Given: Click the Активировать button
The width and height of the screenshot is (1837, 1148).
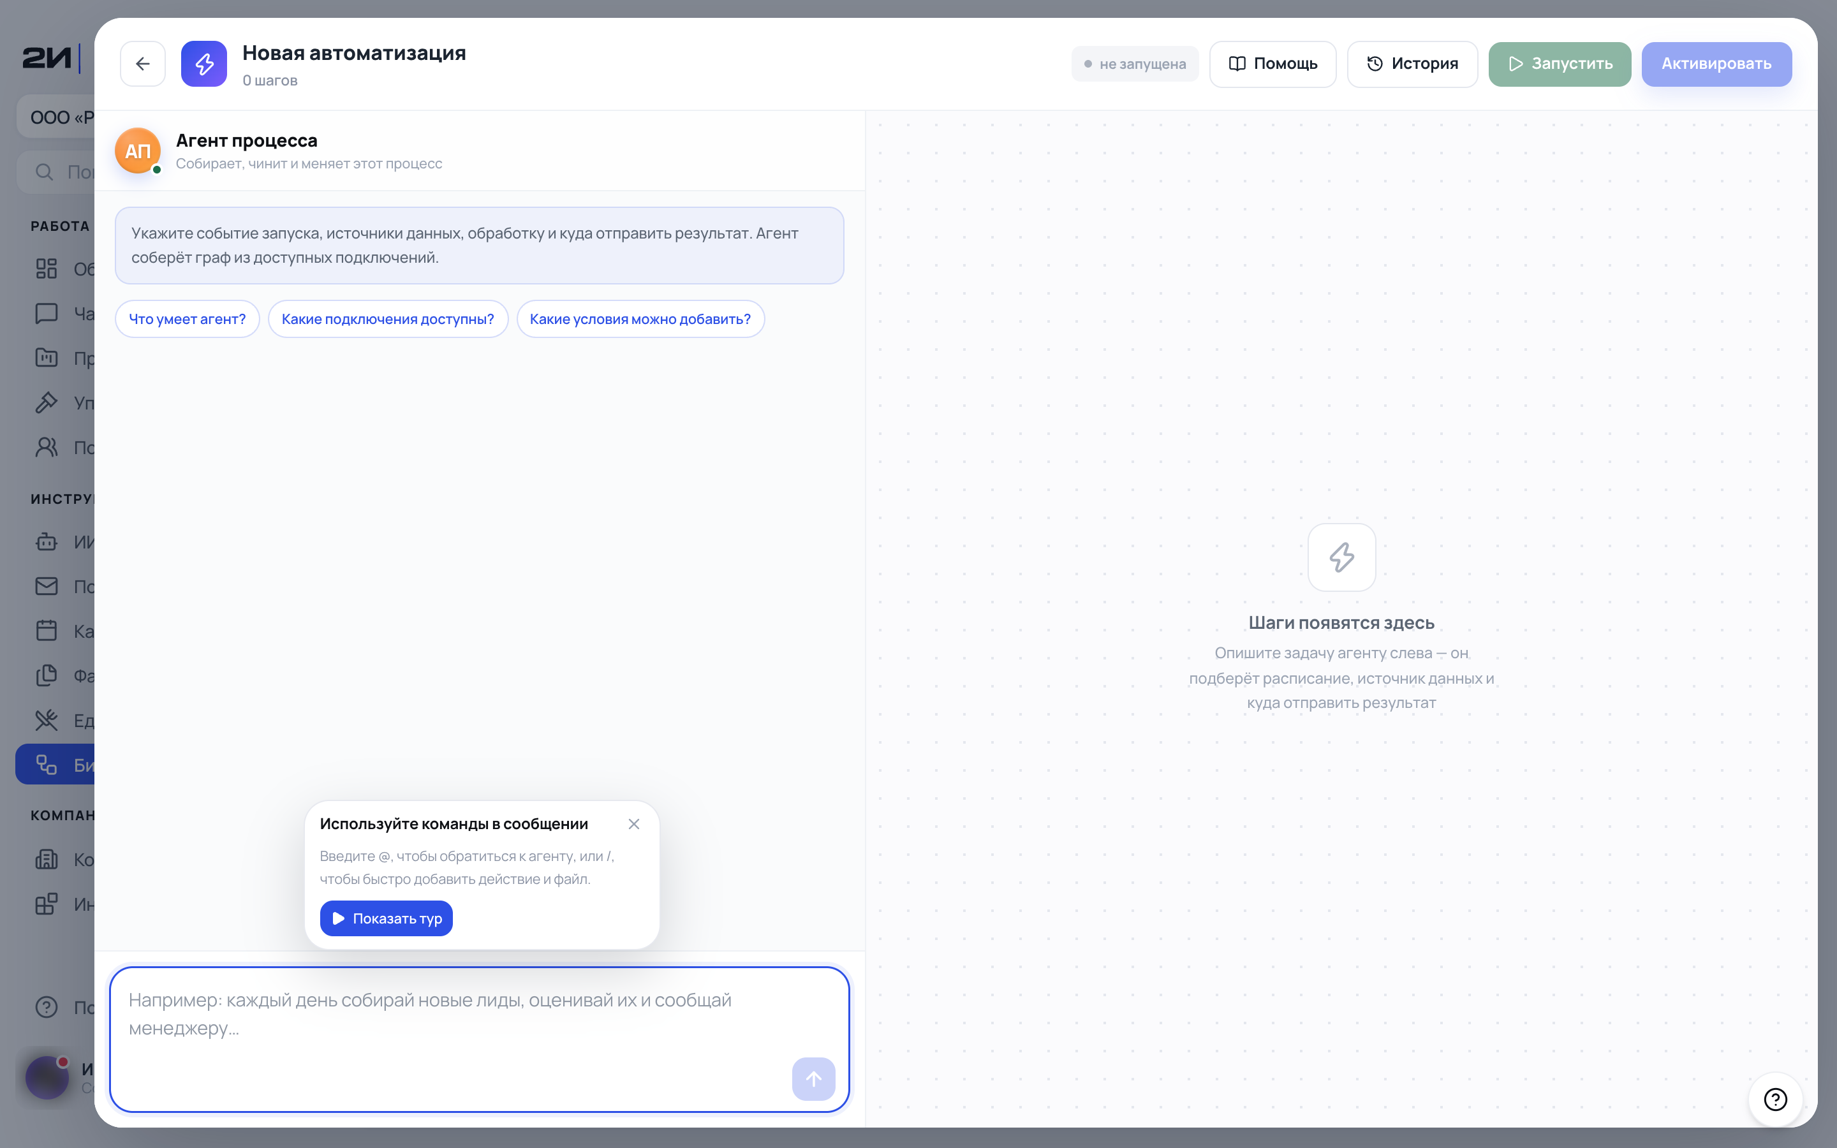Looking at the screenshot, I should click(1716, 64).
